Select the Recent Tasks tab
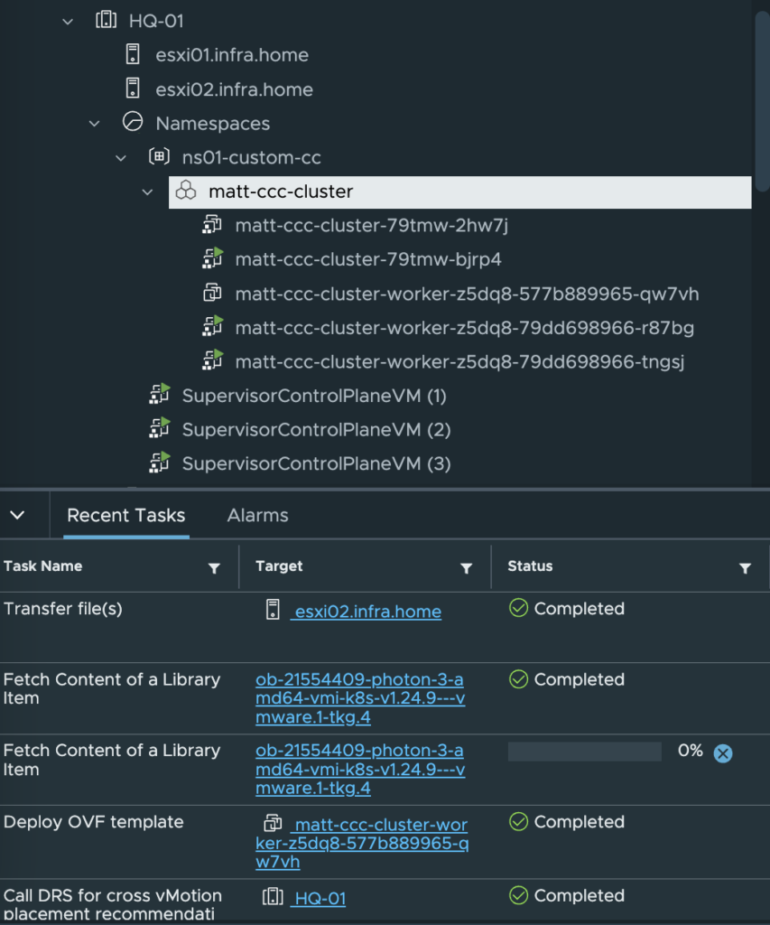 coord(126,515)
